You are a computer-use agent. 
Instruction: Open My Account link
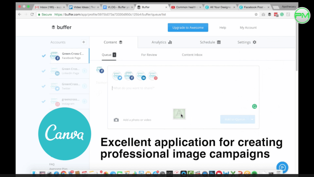click(248, 28)
